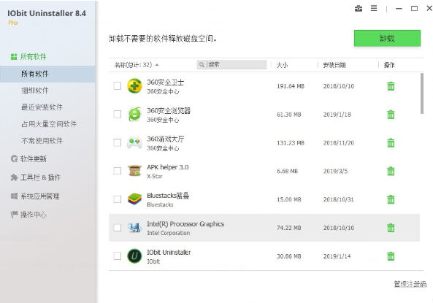Open 占用大量空间软件 in sidebar
The image size is (433, 303).
(49, 124)
